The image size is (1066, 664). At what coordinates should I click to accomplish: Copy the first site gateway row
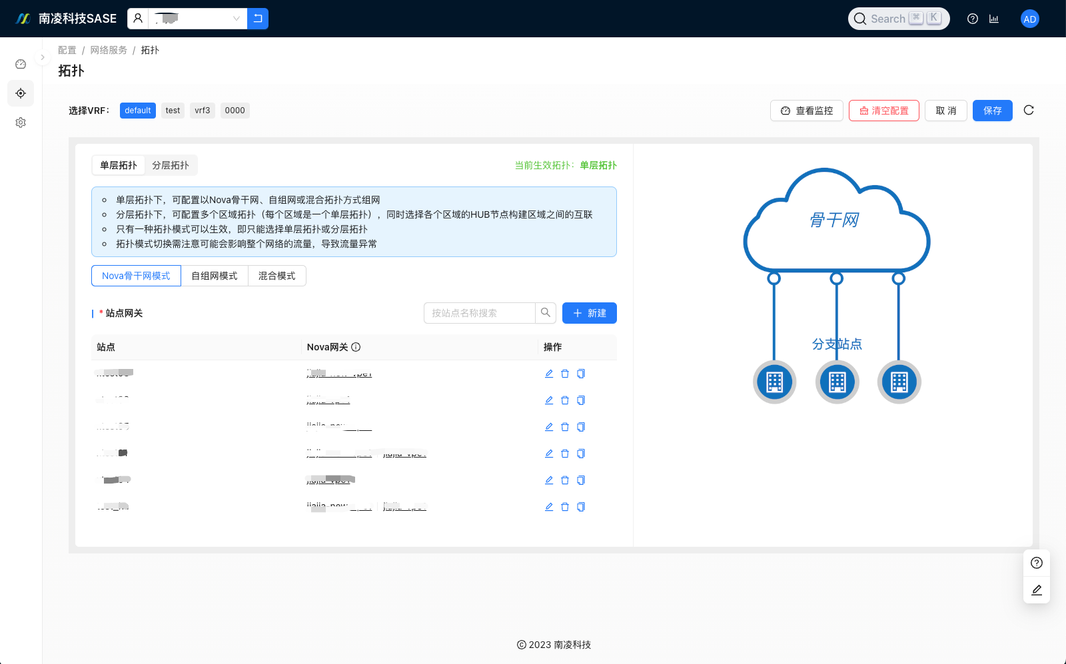pos(581,374)
